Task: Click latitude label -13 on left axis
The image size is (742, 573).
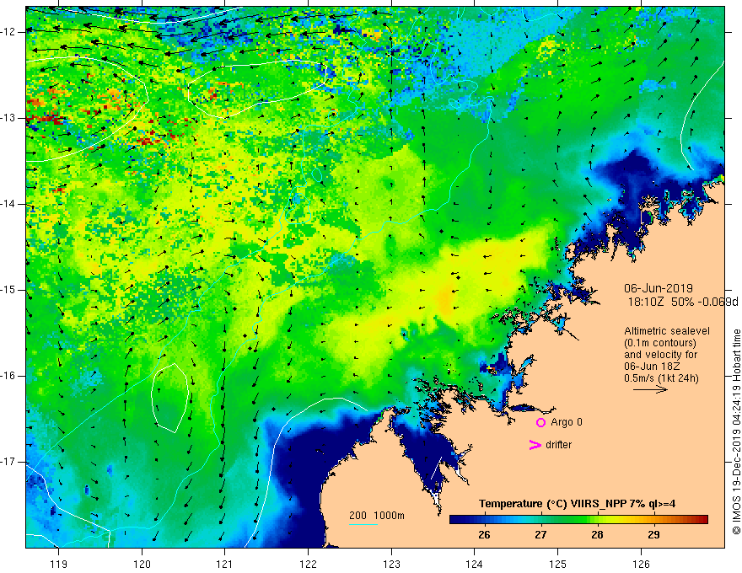Action: [8, 118]
